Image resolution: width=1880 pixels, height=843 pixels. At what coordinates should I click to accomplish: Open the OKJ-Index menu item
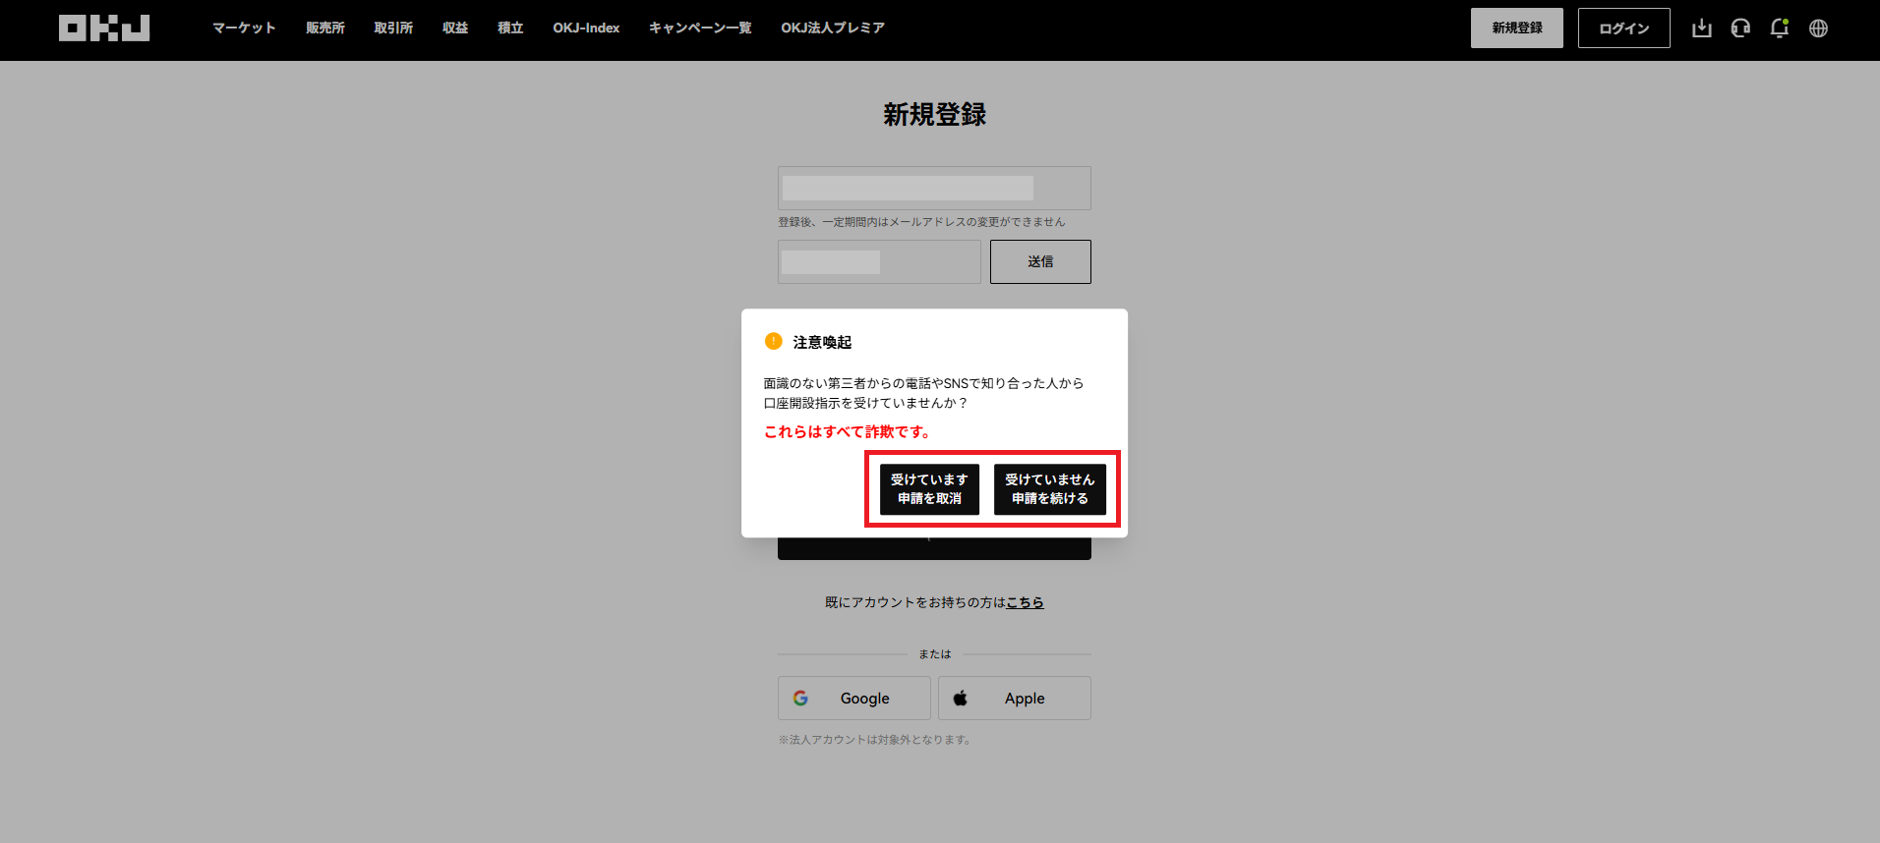[x=586, y=28]
